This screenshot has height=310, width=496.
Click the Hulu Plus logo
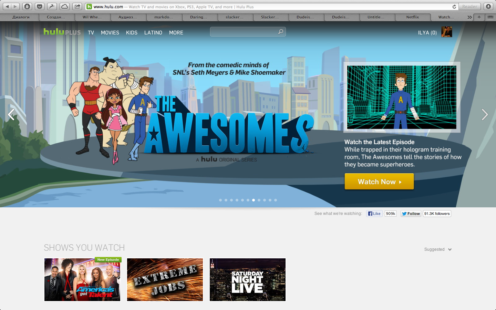tap(62, 32)
